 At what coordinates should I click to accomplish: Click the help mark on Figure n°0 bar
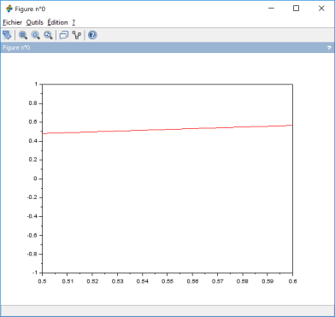click(329, 48)
